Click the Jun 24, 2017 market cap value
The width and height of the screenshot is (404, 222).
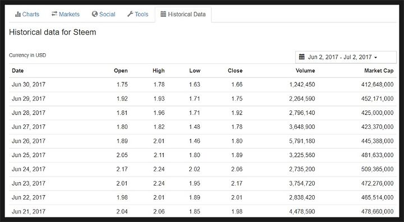point(377,169)
